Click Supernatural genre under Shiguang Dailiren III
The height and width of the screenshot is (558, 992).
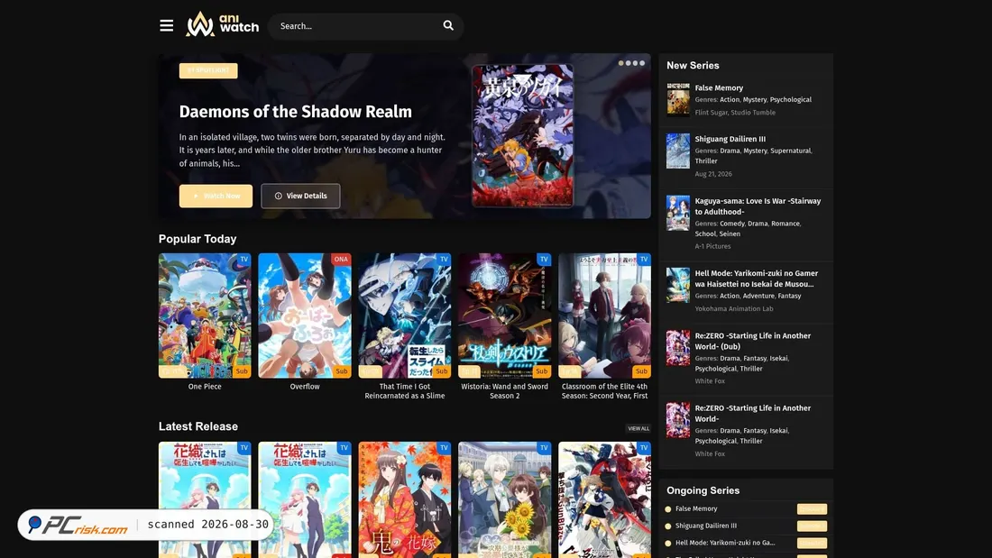click(x=790, y=151)
